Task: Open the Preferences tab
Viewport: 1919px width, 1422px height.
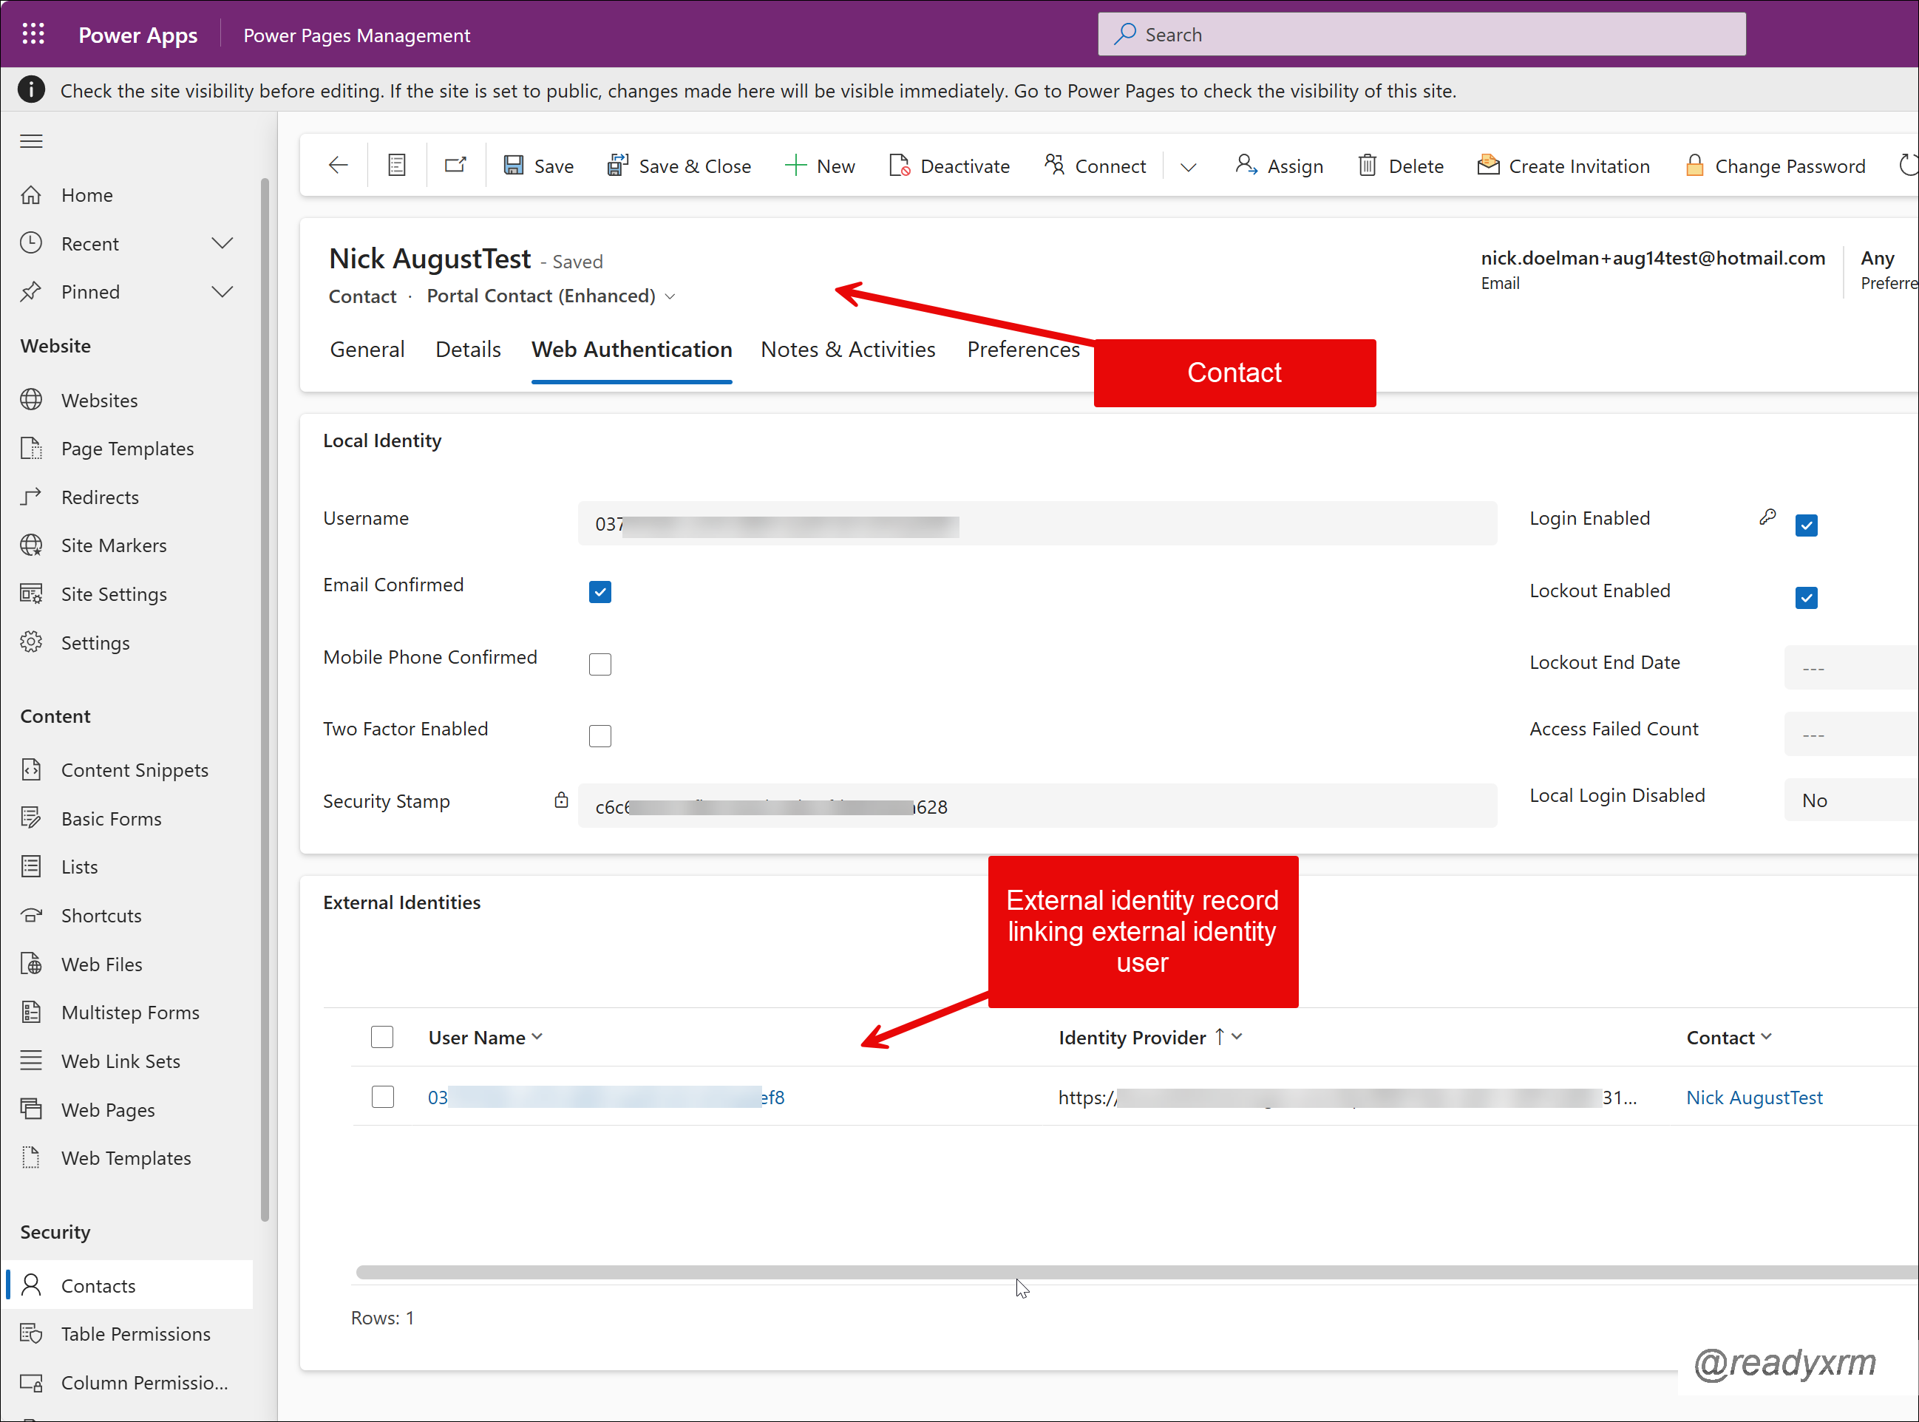Action: [1023, 350]
